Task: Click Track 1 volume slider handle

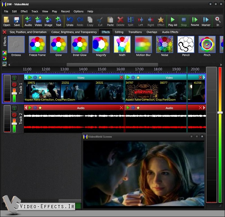Action: [x=14, y=93]
